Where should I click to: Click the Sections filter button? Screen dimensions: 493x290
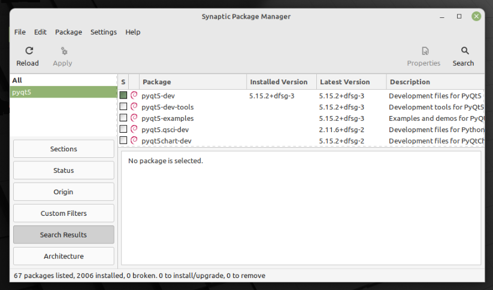(63, 149)
